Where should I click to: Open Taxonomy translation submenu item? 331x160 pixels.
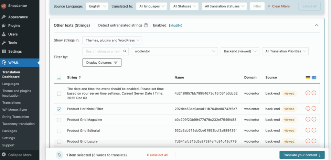[x=18, y=124]
